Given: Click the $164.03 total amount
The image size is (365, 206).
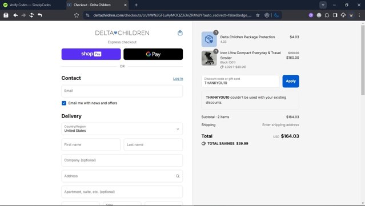Looking at the screenshot, I should [x=290, y=136].
